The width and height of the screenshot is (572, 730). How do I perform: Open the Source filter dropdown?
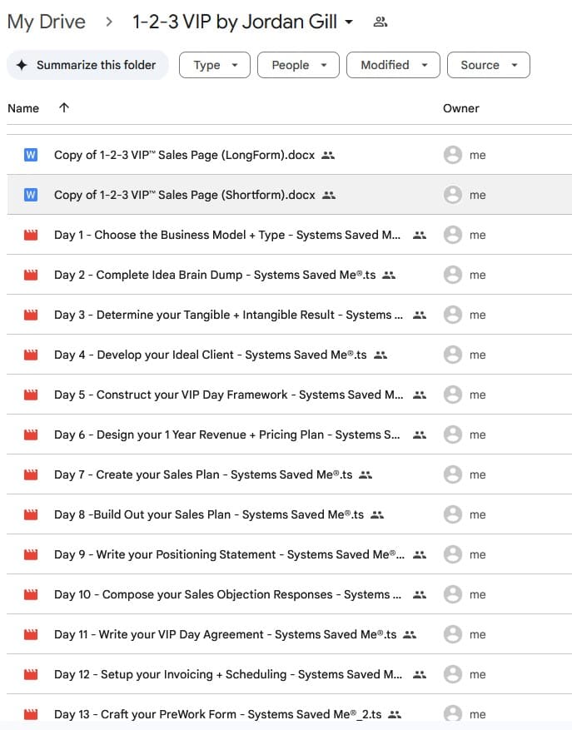click(489, 65)
